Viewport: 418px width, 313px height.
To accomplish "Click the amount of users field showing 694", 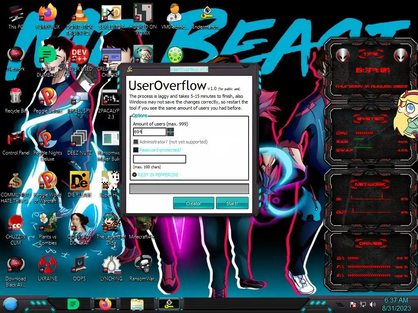I will pyautogui.click(x=149, y=132).
